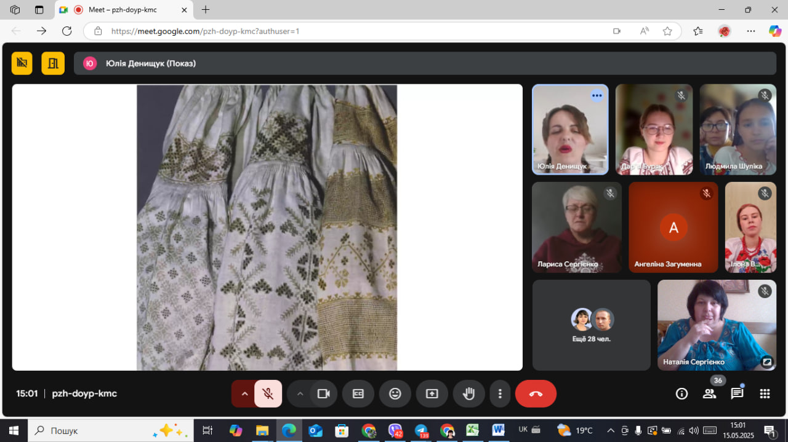Open Viber from the taskbar
The image size is (788, 442).
coord(395,430)
